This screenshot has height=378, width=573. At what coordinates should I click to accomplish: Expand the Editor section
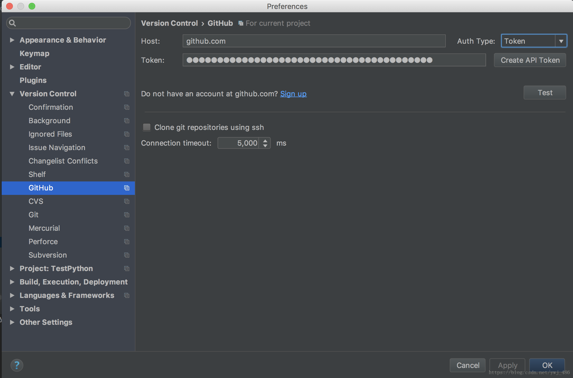tap(12, 67)
